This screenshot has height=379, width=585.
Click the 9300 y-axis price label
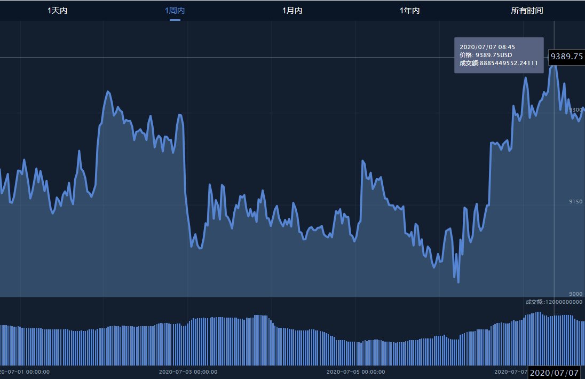tap(576, 109)
